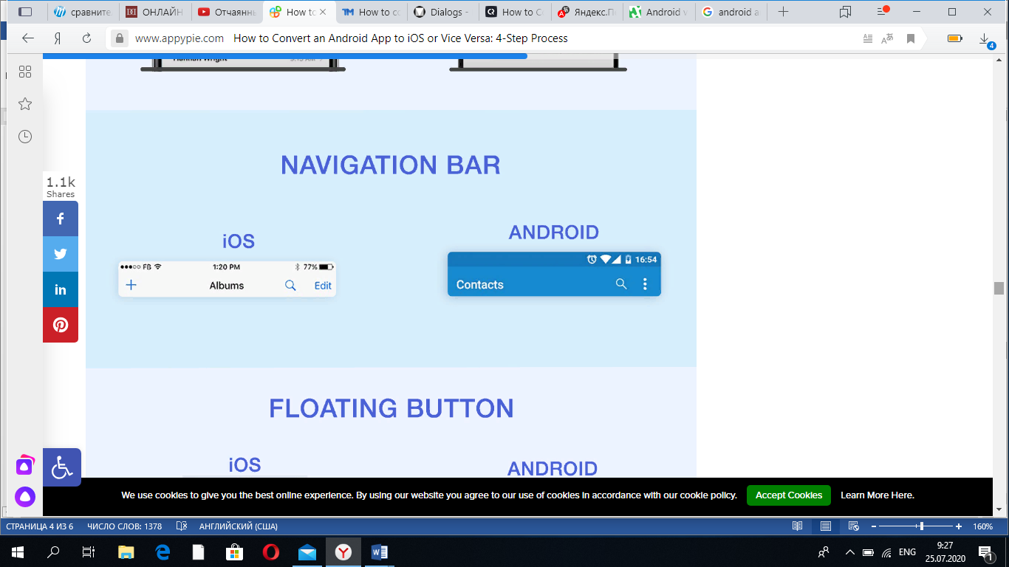Image resolution: width=1009 pixels, height=567 pixels.
Task: Open browser history from sidebar clock
Action: pos(25,137)
